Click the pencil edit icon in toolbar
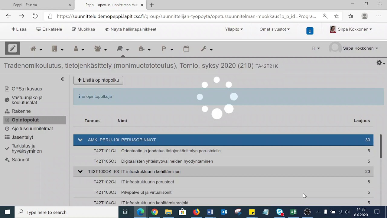The width and height of the screenshot is (387, 218). pyautogui.click(x=13, y=48)
